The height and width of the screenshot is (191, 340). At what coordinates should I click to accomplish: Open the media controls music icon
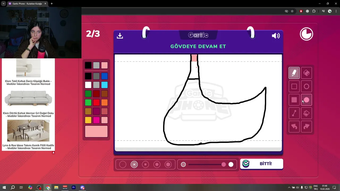tap(323, 11)
